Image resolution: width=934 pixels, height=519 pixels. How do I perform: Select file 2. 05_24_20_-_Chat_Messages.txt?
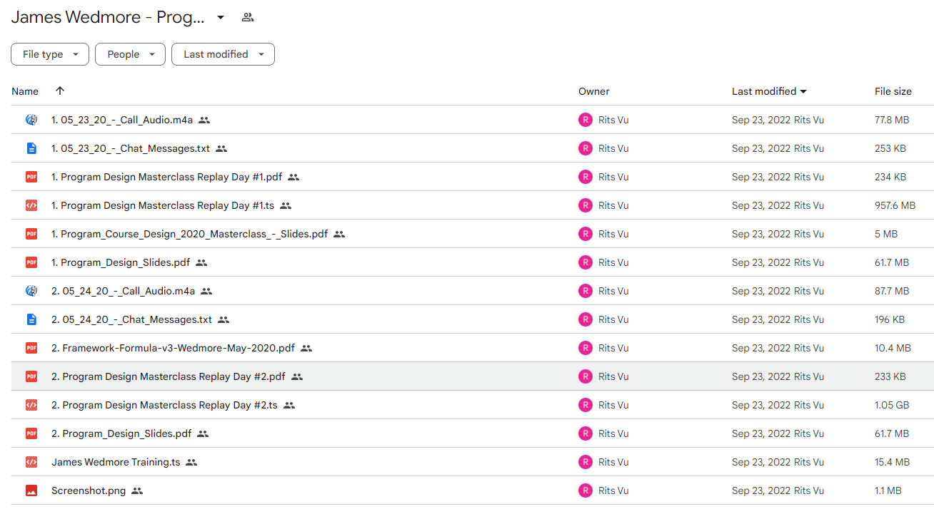tap(131, 319)
